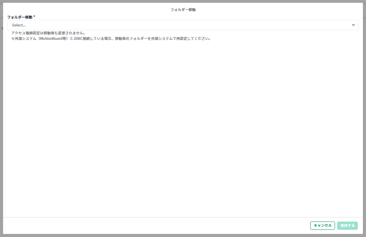Click the grey backdrop below the dialog
Image resolution: width=366 pixels, height=237 pixels.
coord(183,236)
